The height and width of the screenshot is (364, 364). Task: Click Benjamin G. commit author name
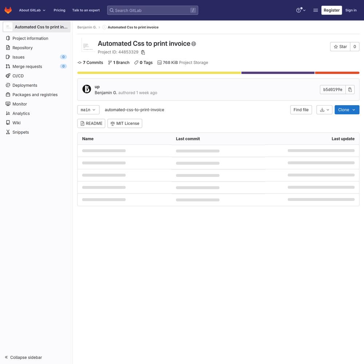coord(106,92)
